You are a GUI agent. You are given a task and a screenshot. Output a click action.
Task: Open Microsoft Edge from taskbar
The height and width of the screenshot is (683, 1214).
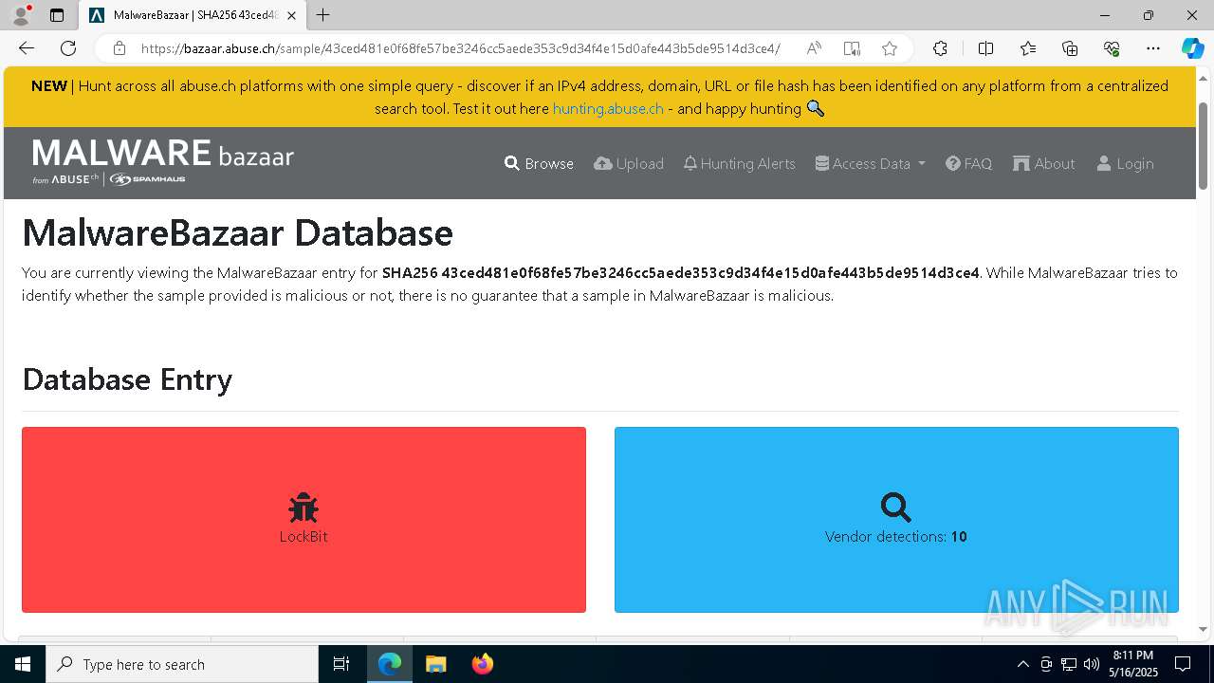click(x=390, y=664)
